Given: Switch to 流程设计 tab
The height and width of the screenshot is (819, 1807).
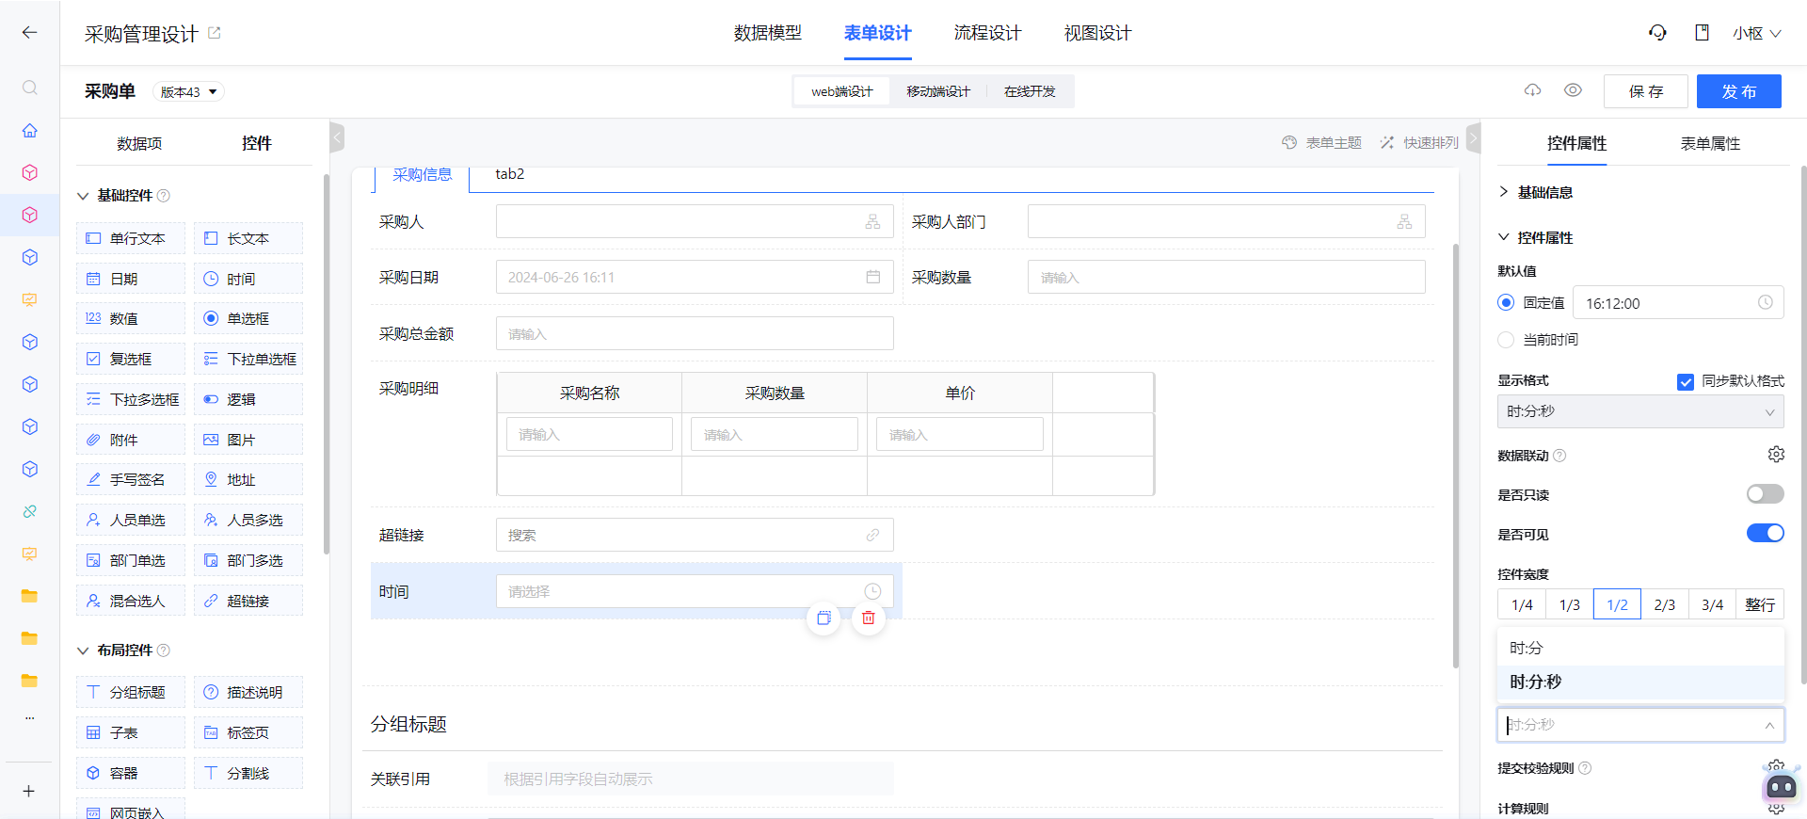Looking at the screenshot, I should pyautogui.click(x=987, y=33).
